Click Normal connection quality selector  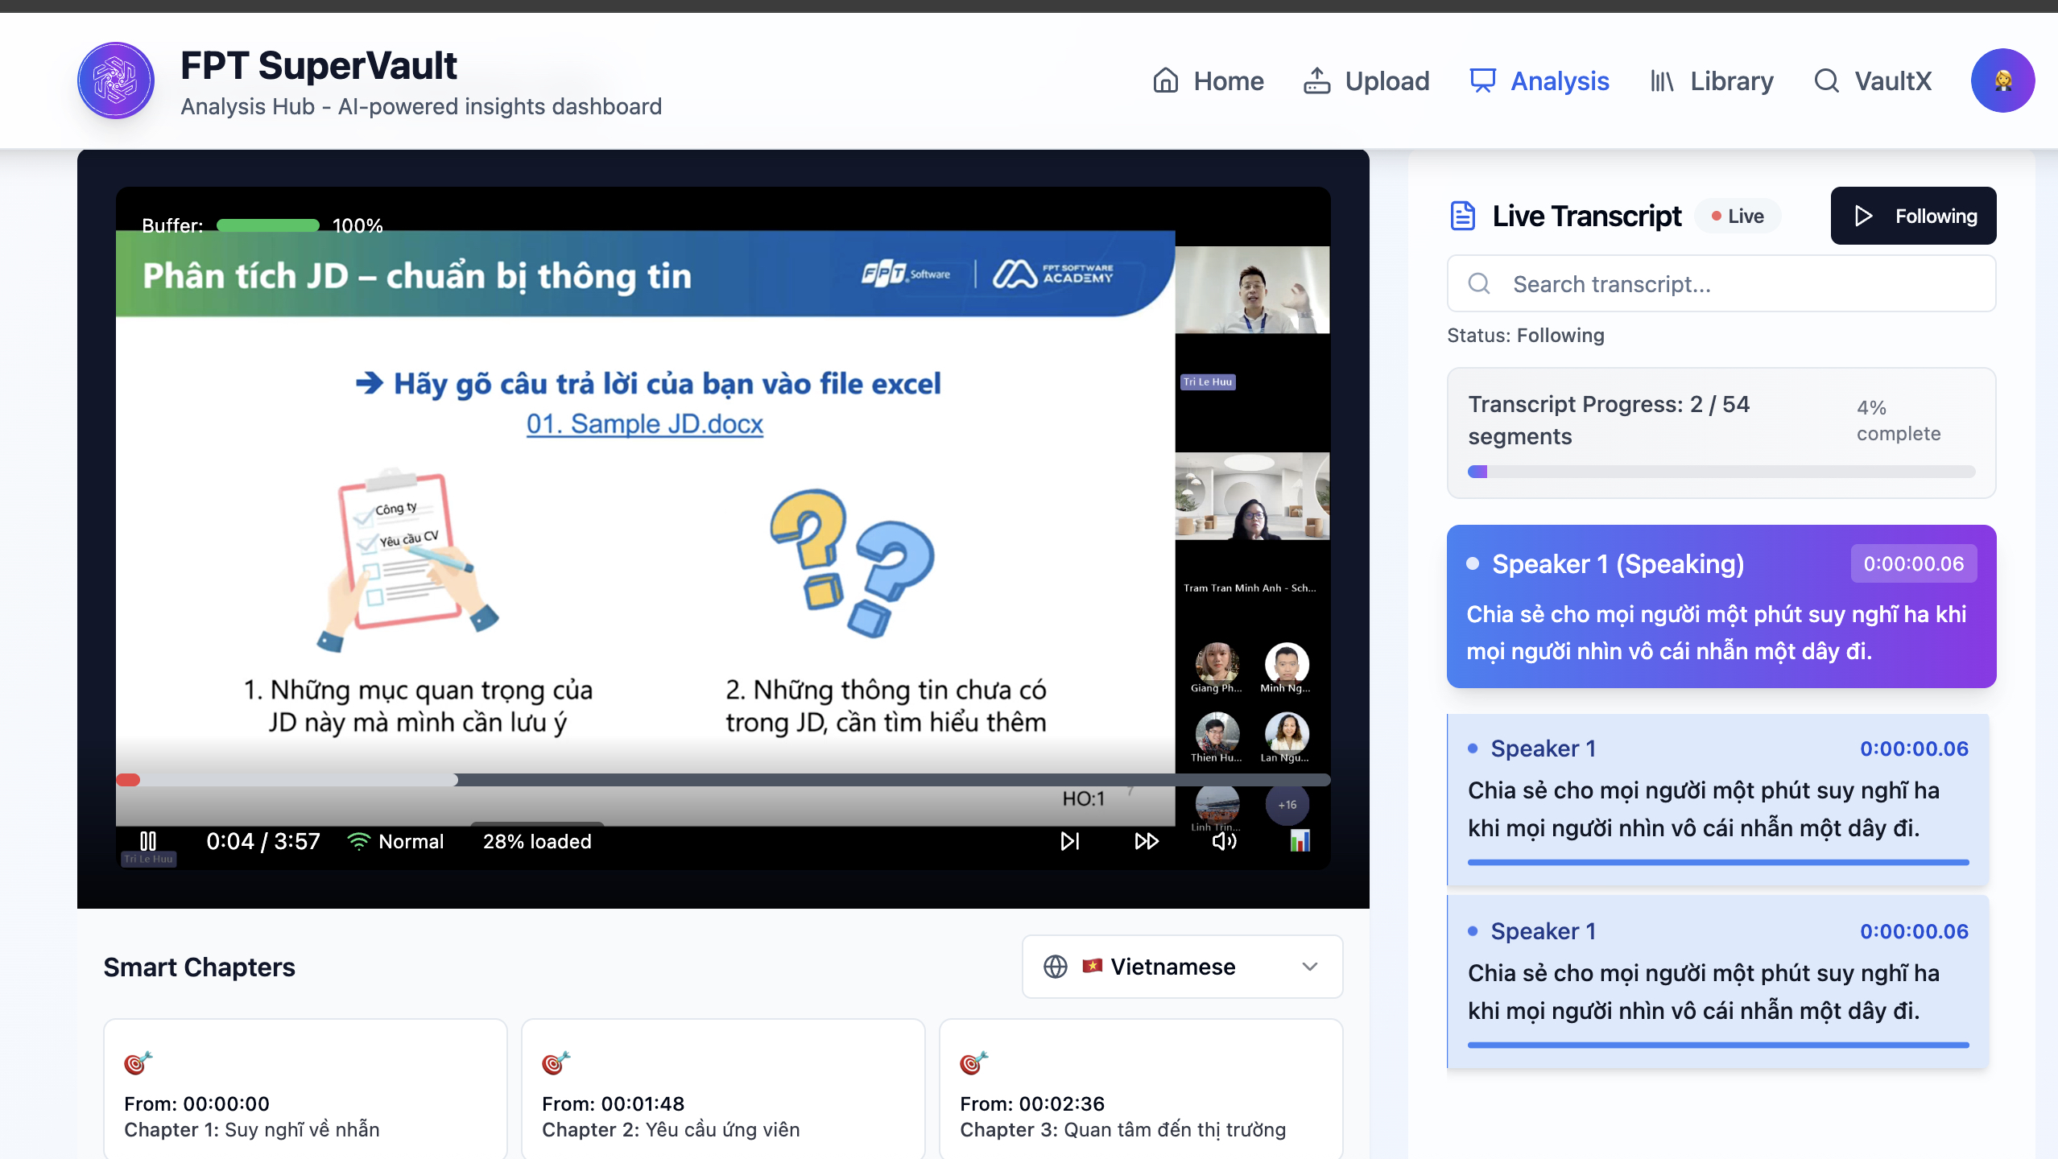(x=396, y=841)
